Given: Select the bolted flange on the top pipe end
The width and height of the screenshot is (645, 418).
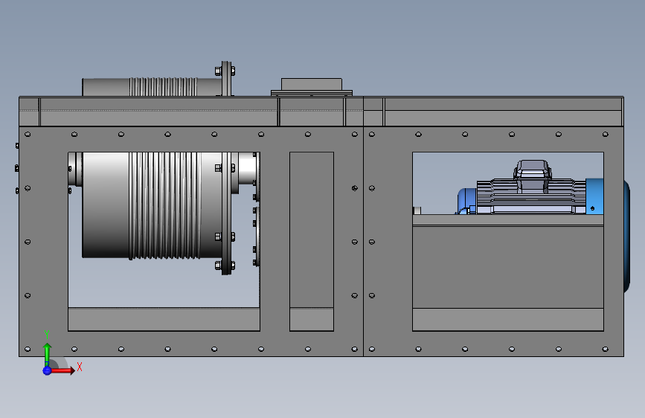Looking at the screenshot, I should point(226,79).
